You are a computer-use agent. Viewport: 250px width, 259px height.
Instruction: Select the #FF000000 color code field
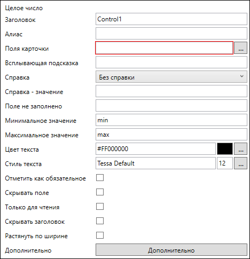pyautogui.click(x=155, y=148)
